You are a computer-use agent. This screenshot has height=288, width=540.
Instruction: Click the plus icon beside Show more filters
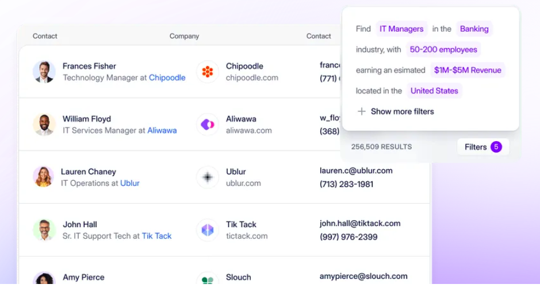click(x=361, y=111)
